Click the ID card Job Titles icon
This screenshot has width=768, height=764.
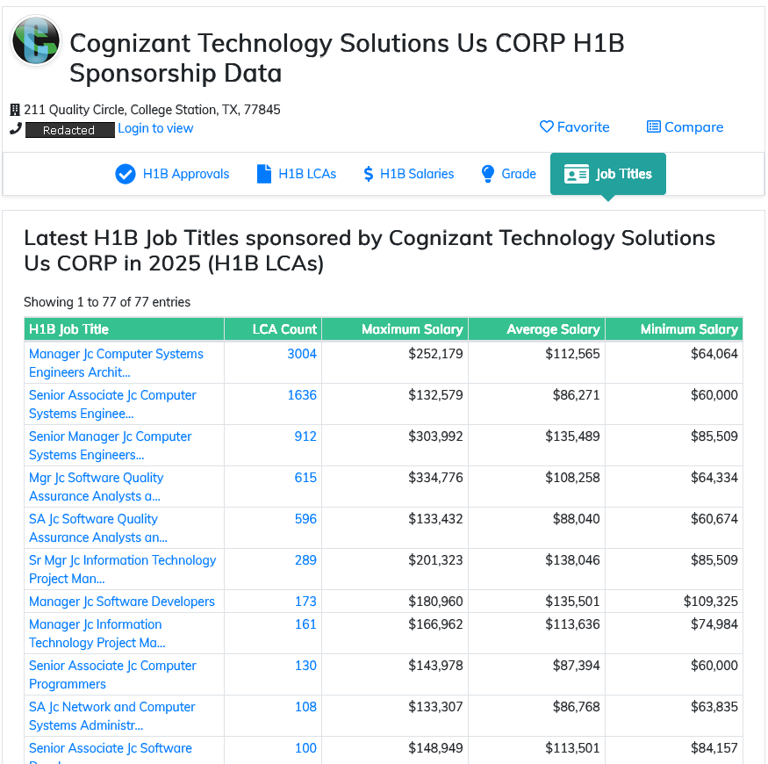(576, 174)
